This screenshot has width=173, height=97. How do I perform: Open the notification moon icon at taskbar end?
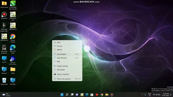(171, 95)
